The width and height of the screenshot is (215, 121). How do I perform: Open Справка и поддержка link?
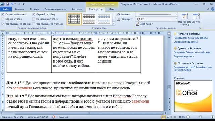click(x=185, y=42)
